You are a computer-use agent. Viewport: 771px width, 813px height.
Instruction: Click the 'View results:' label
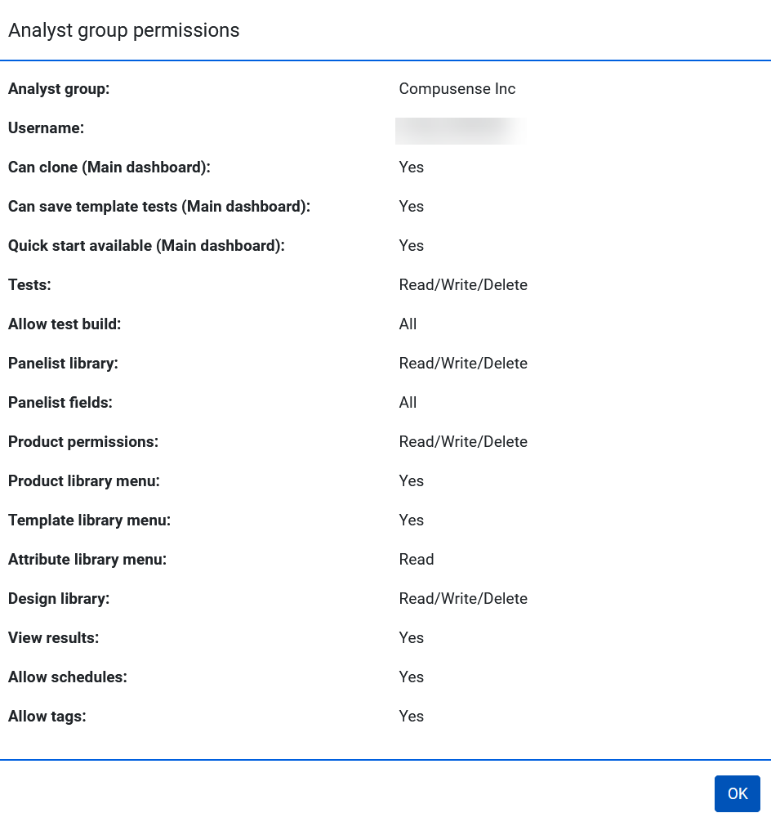pos(53,638)
